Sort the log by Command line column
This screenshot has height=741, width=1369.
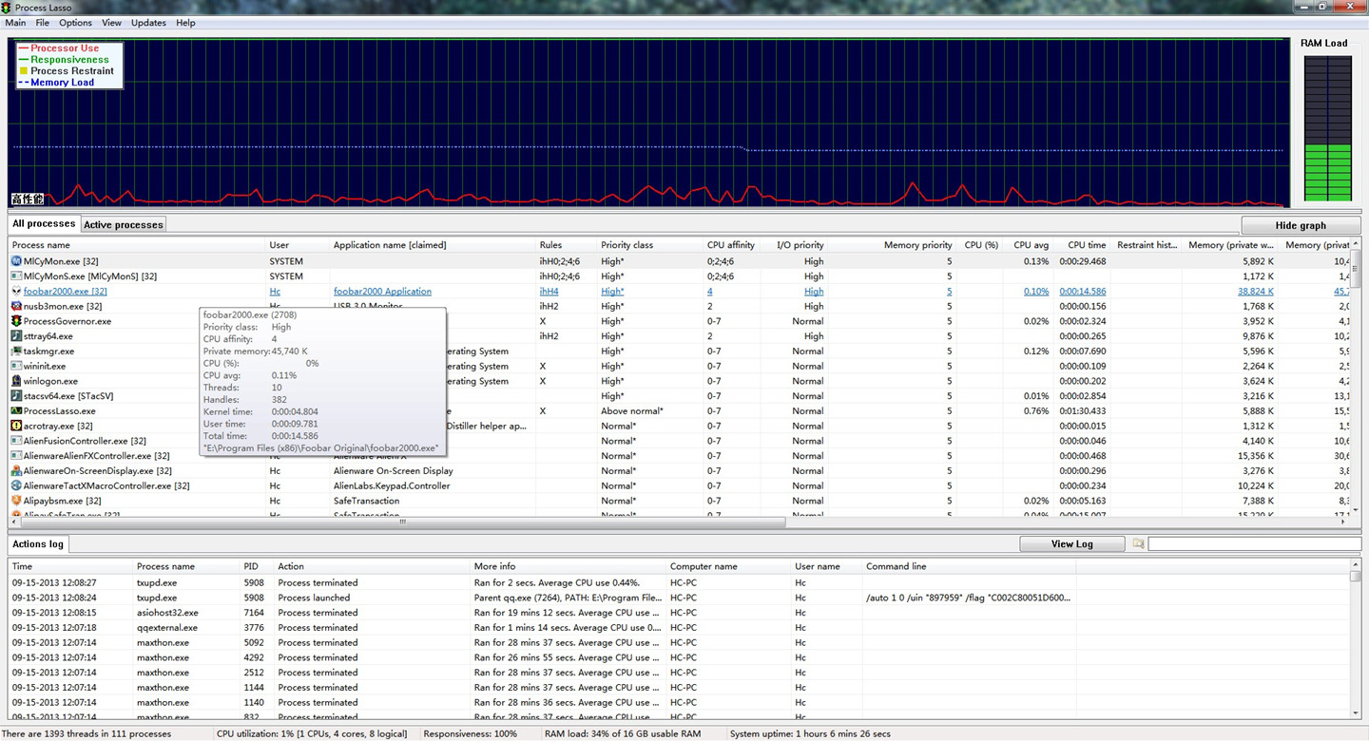tap(969, 566)
